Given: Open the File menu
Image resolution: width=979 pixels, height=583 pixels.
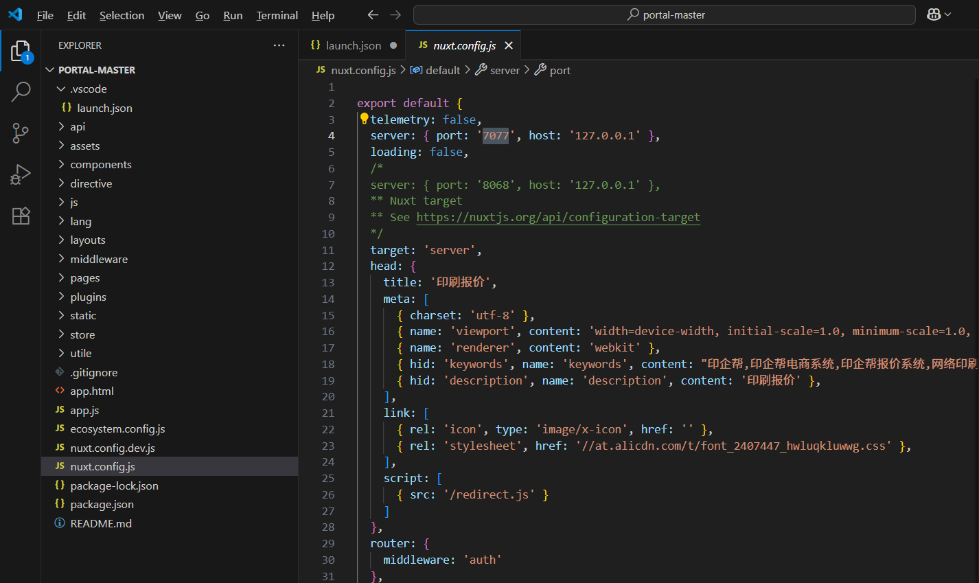Looking at the screenshot, I should [45, 15].
